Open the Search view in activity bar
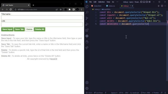Image resolution: width=168 pixels, height=94 pixels. [87, 12]
